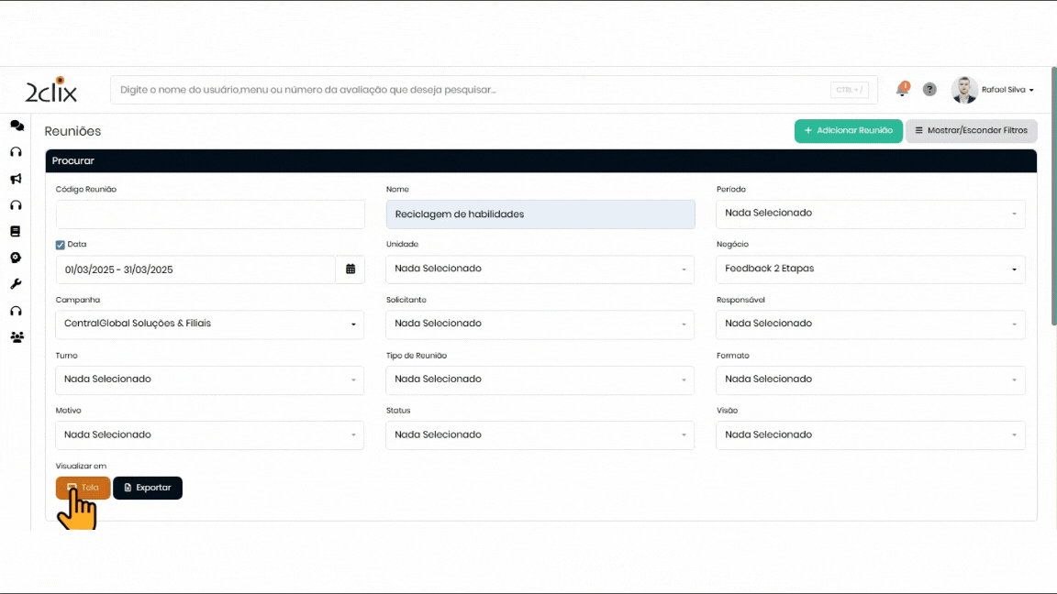Screen dimensions: 1057x594
Task: Open the users group sidebar icon
Action: click(x=17, y=337)
